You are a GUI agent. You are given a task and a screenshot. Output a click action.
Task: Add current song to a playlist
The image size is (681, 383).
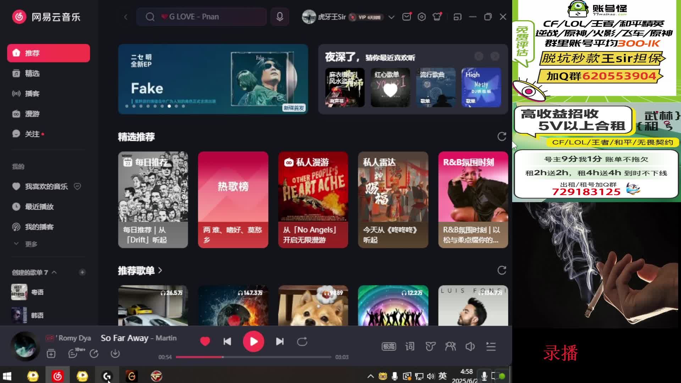pyautogui.click(x=51, y=354)
